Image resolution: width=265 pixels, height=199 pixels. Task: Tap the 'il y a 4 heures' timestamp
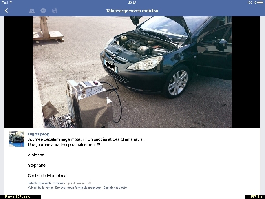(x=75, y=183)
